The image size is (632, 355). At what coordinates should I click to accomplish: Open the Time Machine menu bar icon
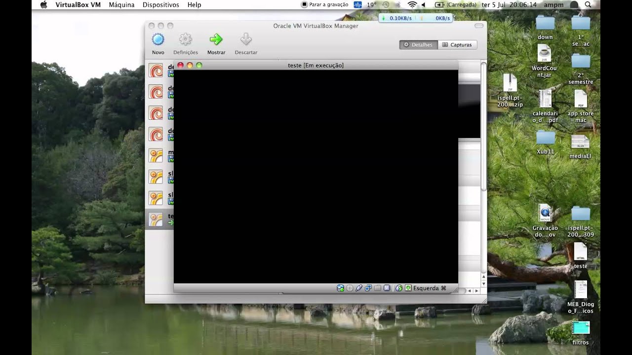point(386,4)
